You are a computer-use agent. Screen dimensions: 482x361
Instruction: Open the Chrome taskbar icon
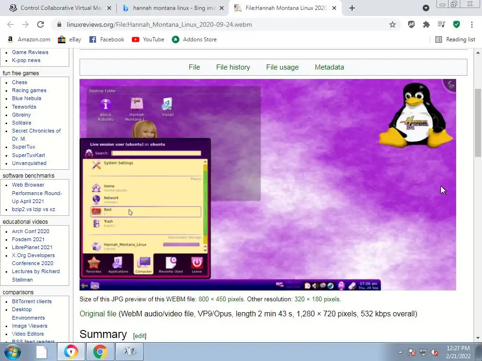[x=100, y=352]
